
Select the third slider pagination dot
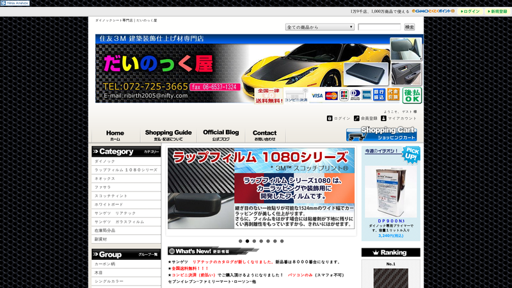254,241
